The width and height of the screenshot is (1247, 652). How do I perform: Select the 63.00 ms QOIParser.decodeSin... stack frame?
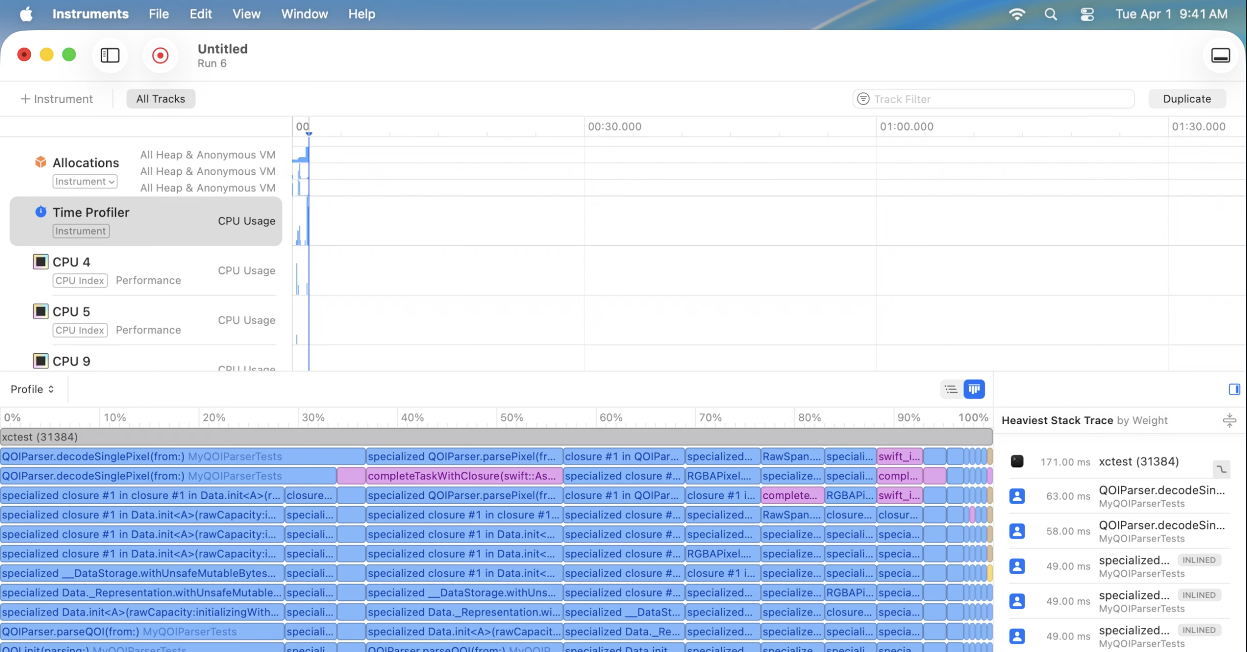[x=1119, y=496]
